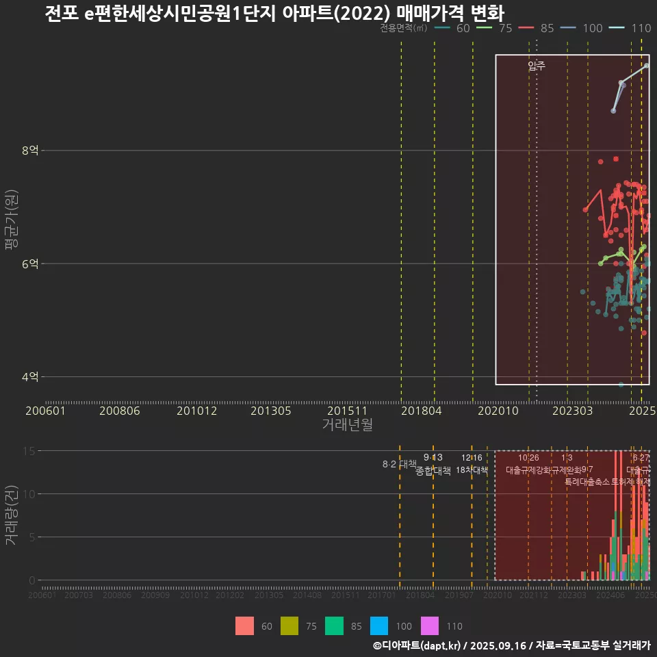Click the 특례대출축소 annotation text
This screenshot has height=657, width=657.
coord(587,482)
